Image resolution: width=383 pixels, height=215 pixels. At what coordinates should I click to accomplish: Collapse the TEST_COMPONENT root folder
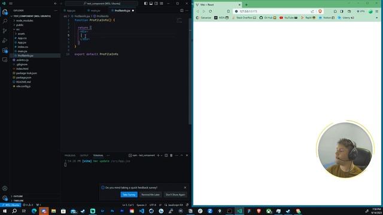(x=32, y=16)
